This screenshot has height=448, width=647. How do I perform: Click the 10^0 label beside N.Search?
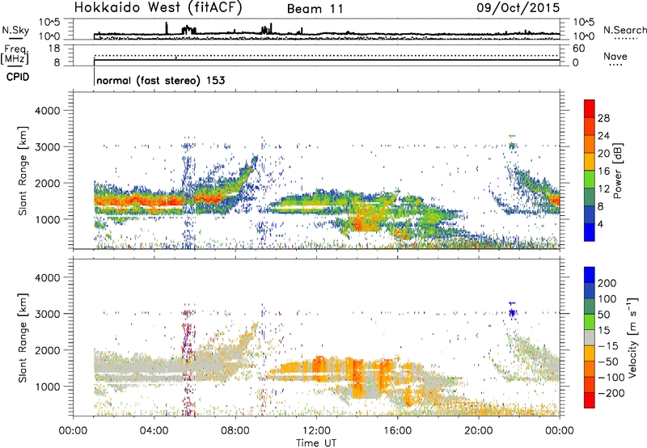point(583,36)
